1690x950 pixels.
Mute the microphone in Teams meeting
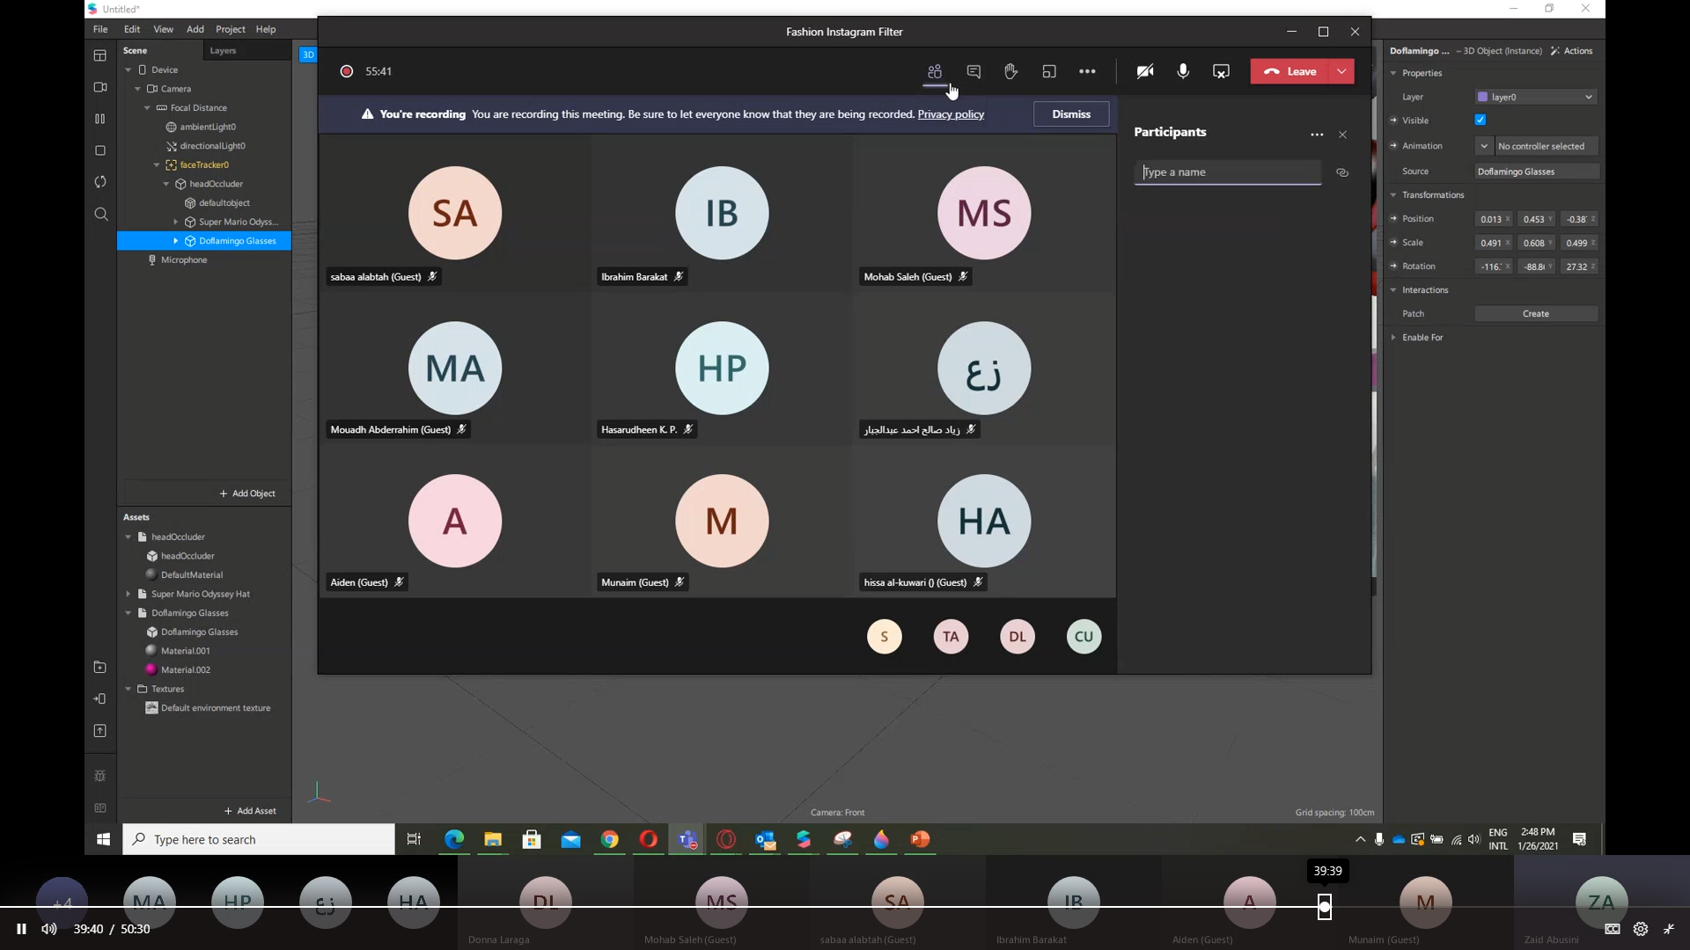[1183, 71]
